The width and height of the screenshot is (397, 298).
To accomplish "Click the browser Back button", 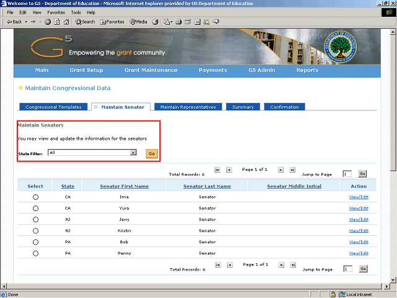I will 14,22.
